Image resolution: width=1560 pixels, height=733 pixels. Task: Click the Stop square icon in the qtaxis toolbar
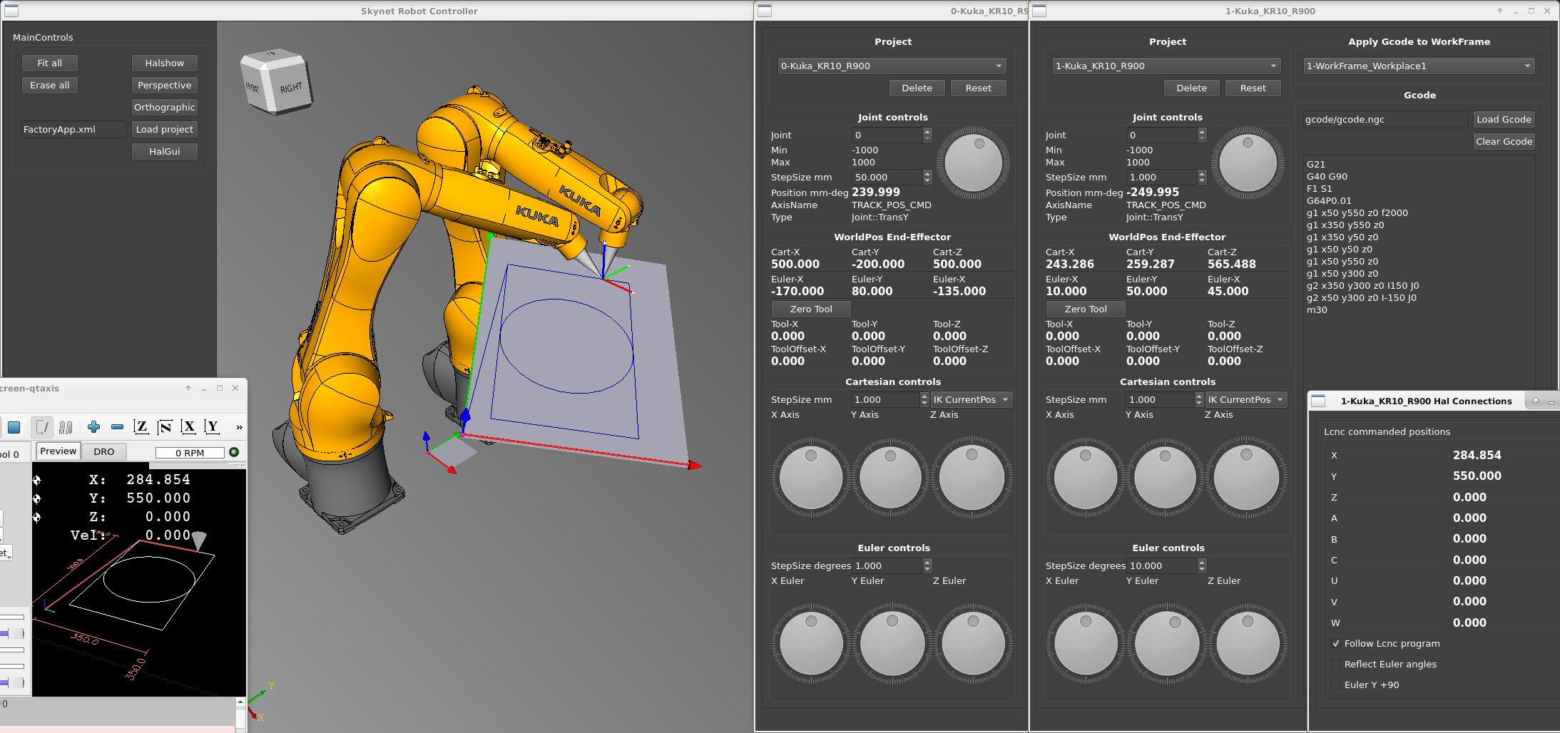point(14,427)
